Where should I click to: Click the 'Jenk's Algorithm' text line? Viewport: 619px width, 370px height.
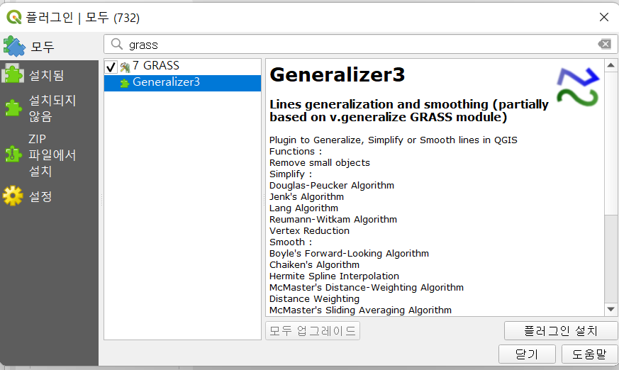click(x=306, y=196)
